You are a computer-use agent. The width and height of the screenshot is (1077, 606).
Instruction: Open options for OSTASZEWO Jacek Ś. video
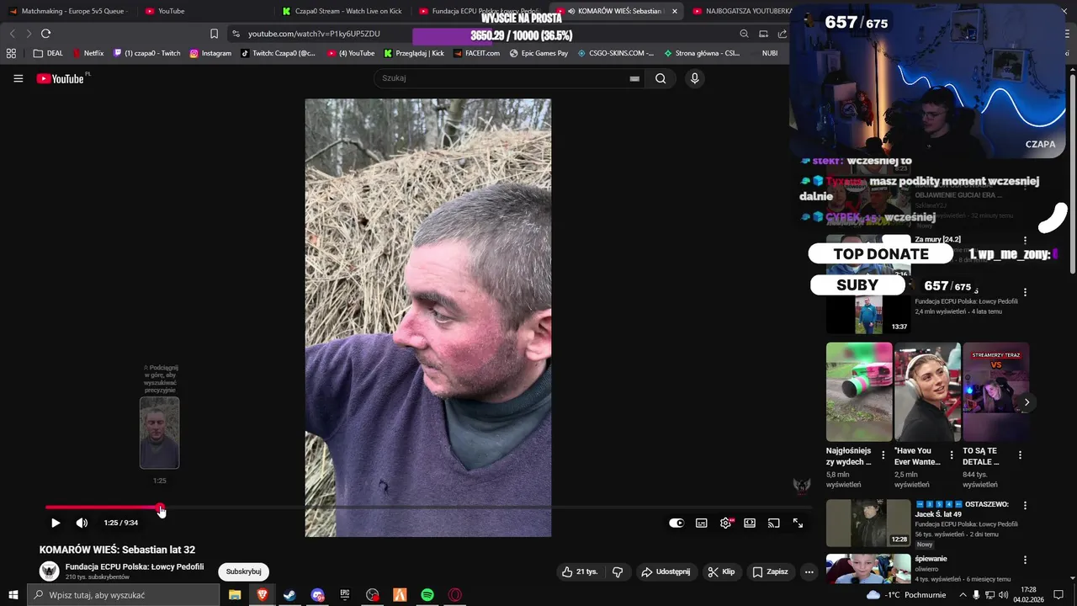tap(1025, 505)
